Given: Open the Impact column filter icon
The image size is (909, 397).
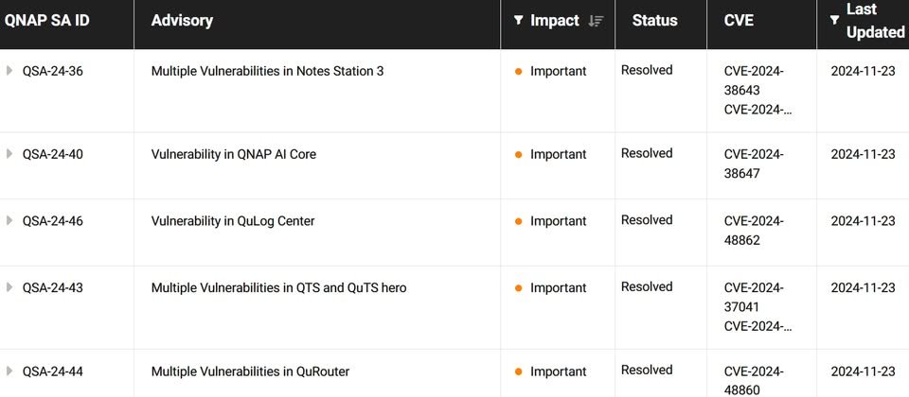Looking at the screenshot, I should (x=518, y=21).
